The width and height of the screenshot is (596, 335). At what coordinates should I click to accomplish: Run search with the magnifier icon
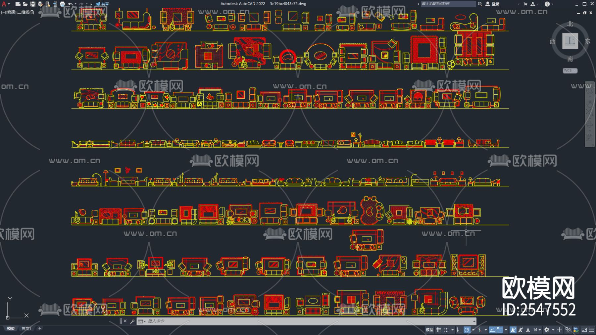click(480, 4)
